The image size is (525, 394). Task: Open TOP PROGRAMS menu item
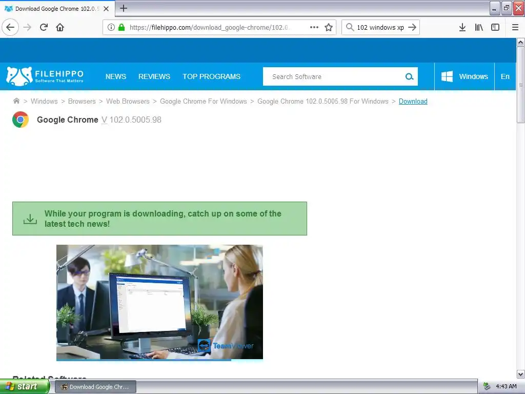click(212, 76)
